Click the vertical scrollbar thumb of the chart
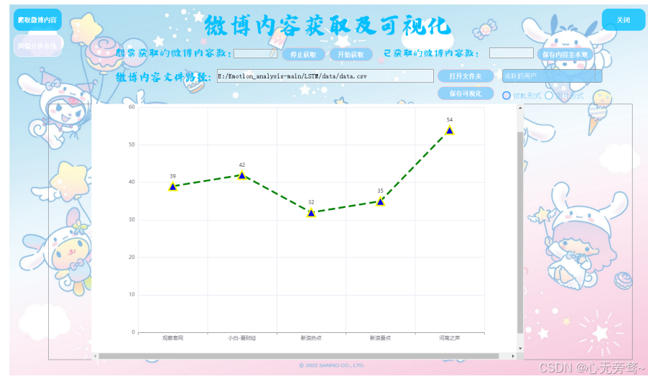648x379 pixels. [520, 232]
